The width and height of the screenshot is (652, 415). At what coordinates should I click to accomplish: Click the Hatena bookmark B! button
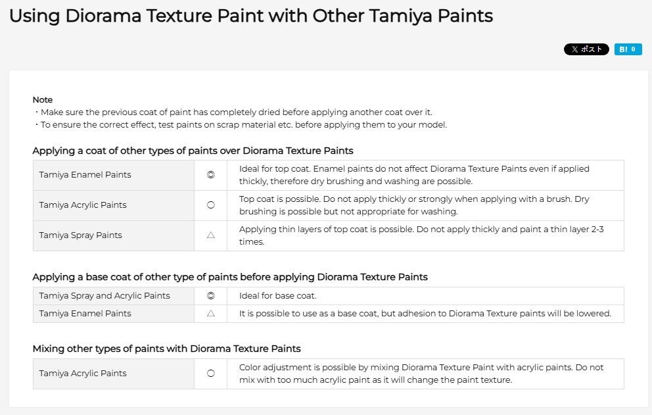(628, 49)
